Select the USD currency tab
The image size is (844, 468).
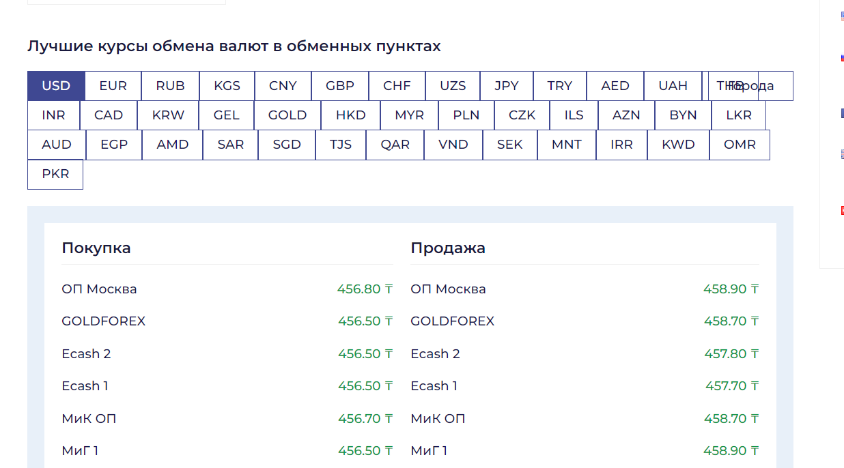click(x=56, y=86)
